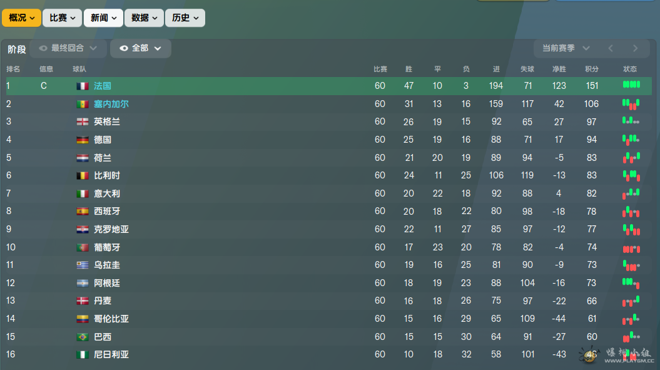The image size is (660, 370).
Task: Open the 比赛 menu
Action: coord(63,18)
